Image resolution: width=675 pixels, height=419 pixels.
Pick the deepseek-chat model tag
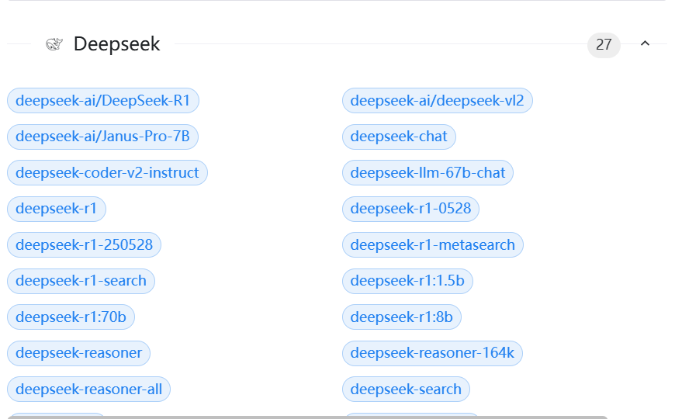pos(399,137)
